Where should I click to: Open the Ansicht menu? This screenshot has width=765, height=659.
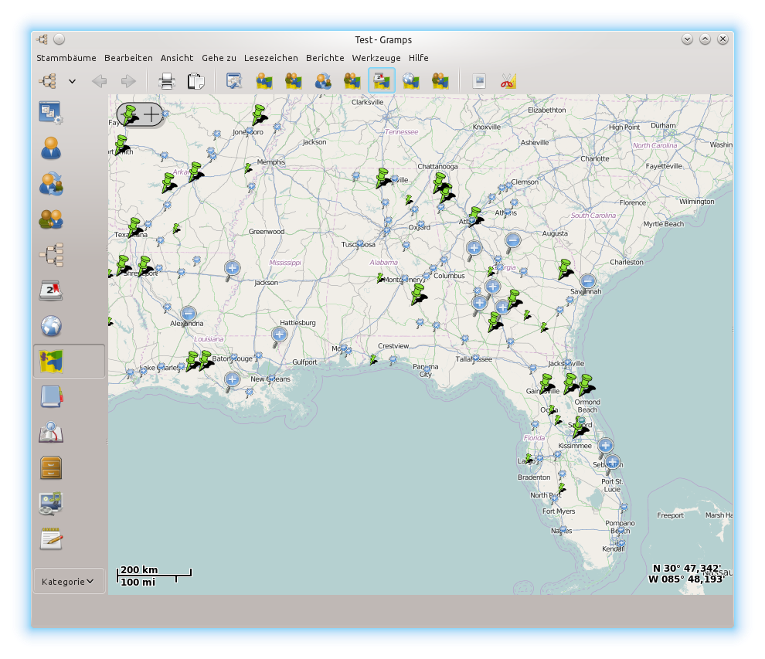click(x=177, y=58)
